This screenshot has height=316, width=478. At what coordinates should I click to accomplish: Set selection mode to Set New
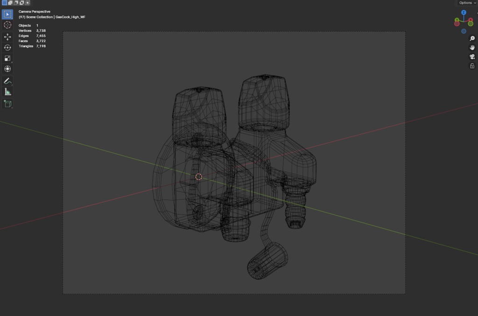pos(5,3)
